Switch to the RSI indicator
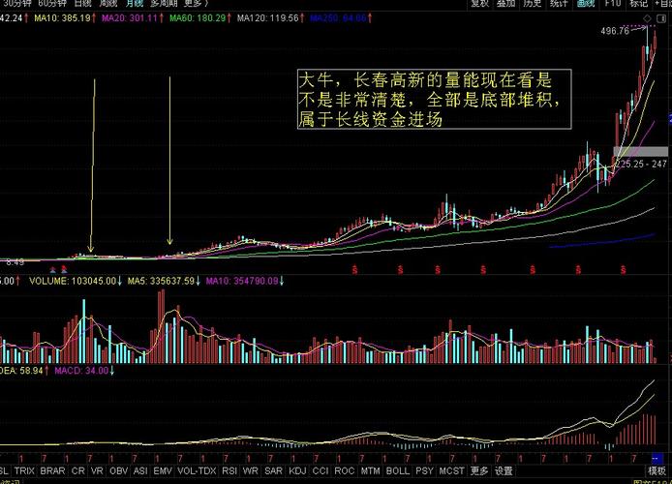This screenshot has width=672, height=484. pyautogui.click(x=229, y=471)
